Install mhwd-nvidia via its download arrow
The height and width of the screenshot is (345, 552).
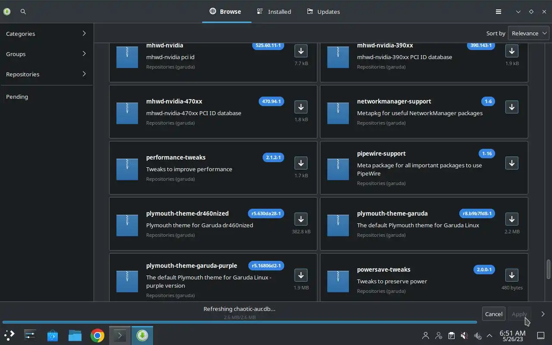[x=301, y=51]
